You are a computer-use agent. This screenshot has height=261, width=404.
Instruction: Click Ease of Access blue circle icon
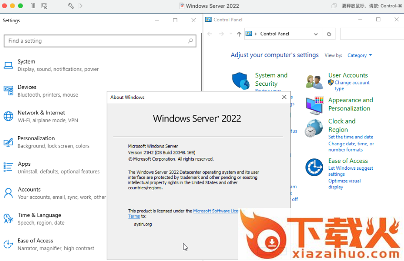pyautogui.click(x=314, y=167)
